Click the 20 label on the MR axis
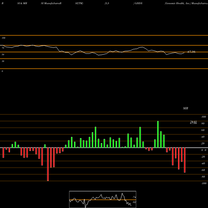 [x=203, y=144]
